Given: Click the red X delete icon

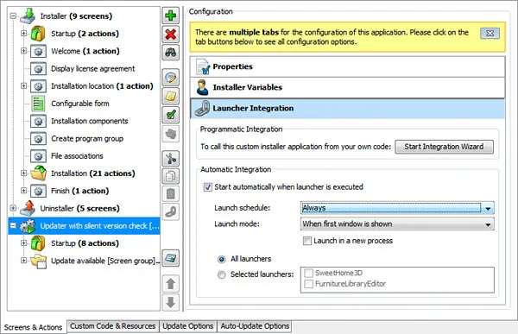Looking at the screenshot, I should click(170, 35).
